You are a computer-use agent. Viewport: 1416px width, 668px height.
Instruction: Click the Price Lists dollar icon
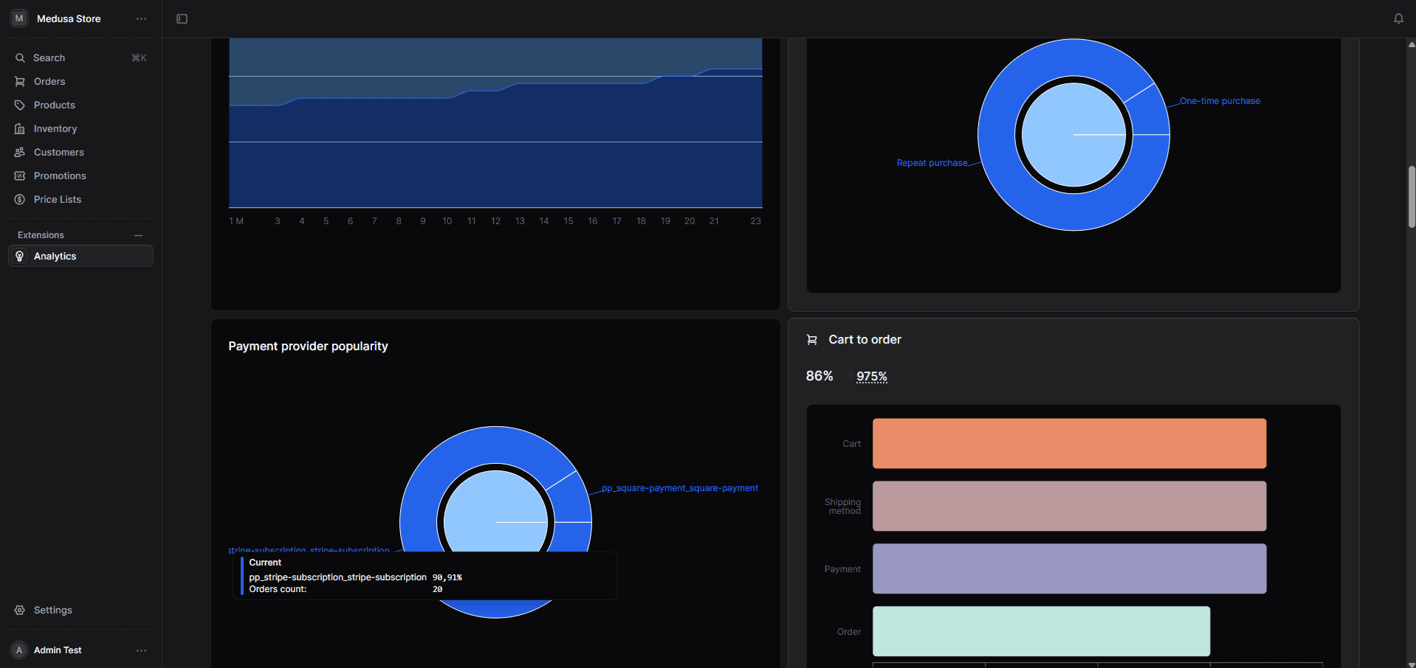20,200
